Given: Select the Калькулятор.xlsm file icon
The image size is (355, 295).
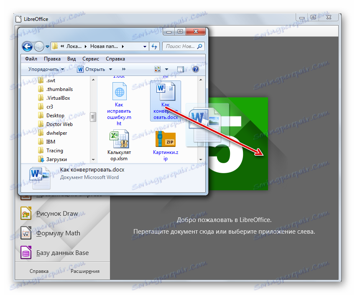Looking at the screenshot, I should (119, 139).
